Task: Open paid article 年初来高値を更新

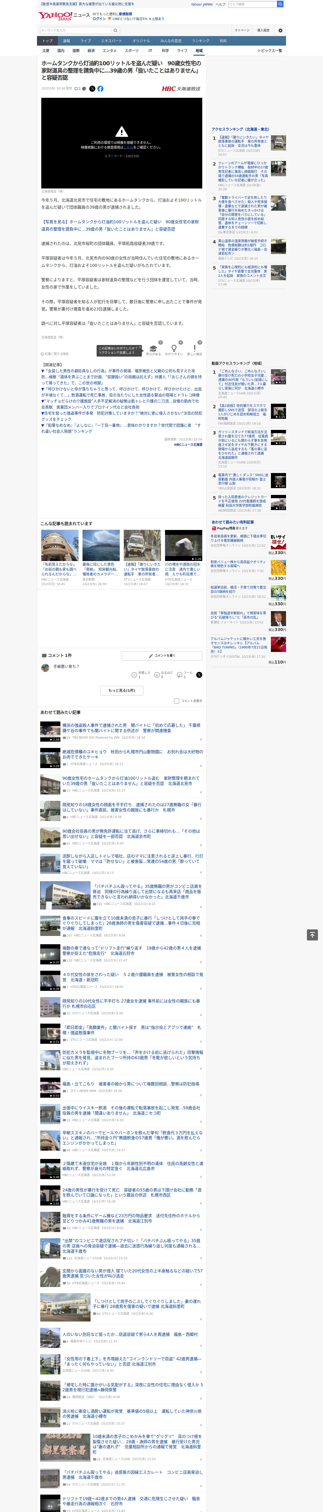Action: [238, 538]
